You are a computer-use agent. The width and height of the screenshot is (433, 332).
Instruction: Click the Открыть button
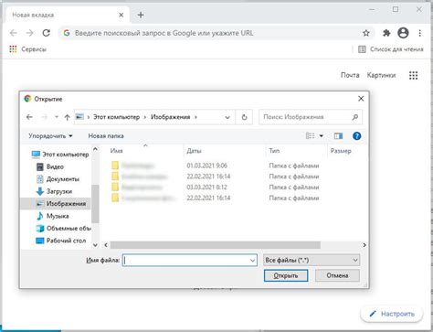[x=286, y=275]
